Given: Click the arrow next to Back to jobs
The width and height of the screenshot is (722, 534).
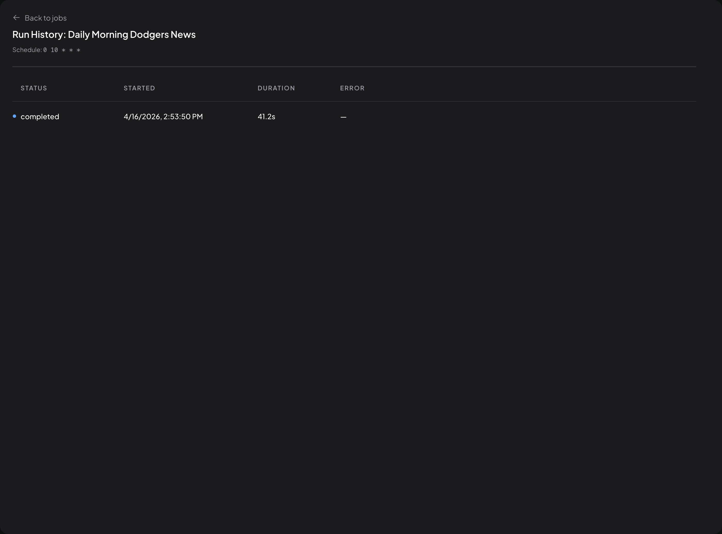Looking at the screenshot, I should click(16, 18).
